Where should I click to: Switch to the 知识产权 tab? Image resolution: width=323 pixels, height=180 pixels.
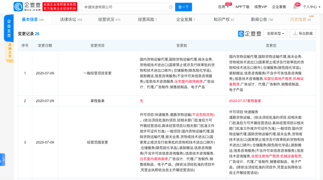[x=224, y=20]
